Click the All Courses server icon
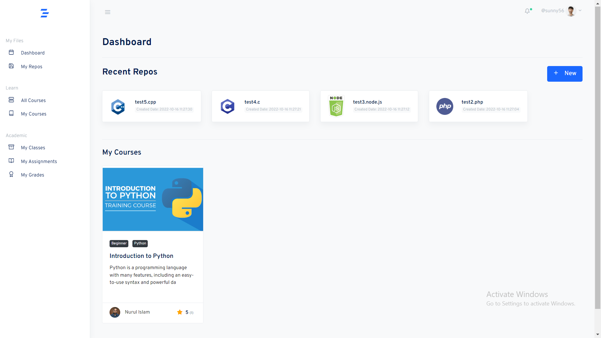 pos(11,100)
